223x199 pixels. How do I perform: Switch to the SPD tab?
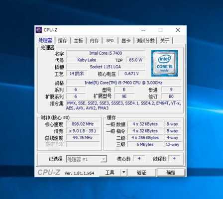point(110,41)
